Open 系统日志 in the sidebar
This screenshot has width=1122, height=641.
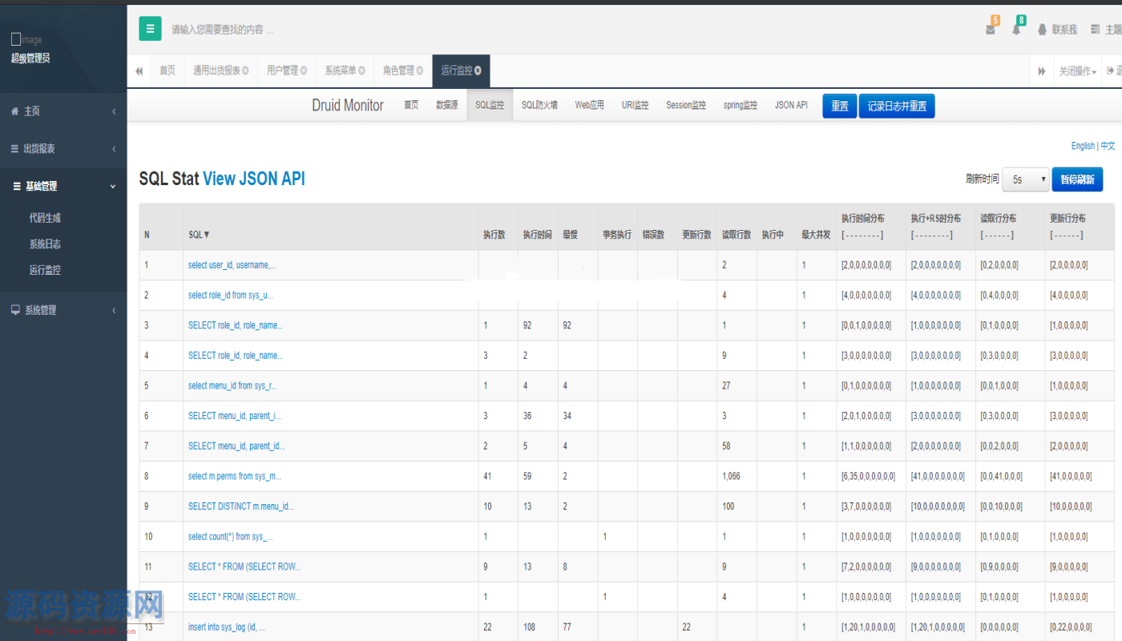[45, 244]
